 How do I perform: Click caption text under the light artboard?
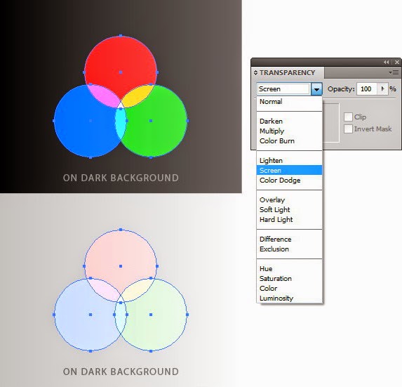click(121, 372)
